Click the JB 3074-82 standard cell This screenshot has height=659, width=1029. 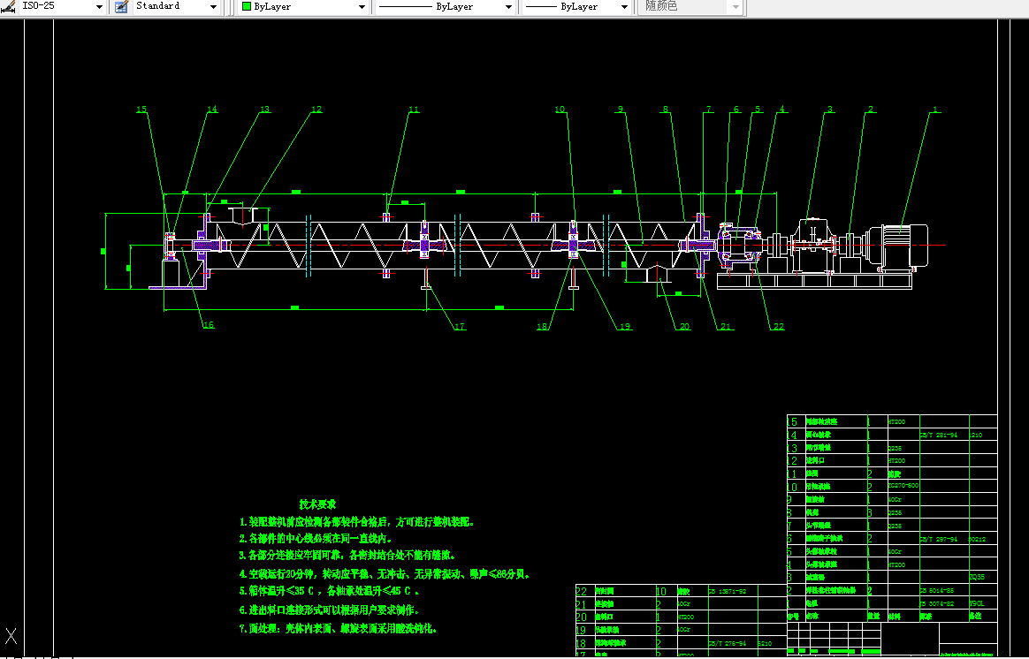tap(937, 603)
